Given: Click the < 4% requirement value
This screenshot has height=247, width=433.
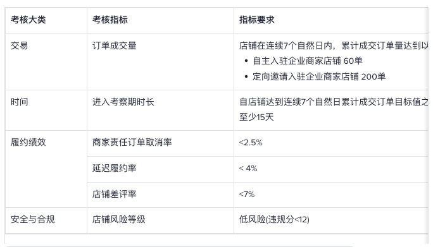Looking at the screenshot, I should (x=248, y=168).
